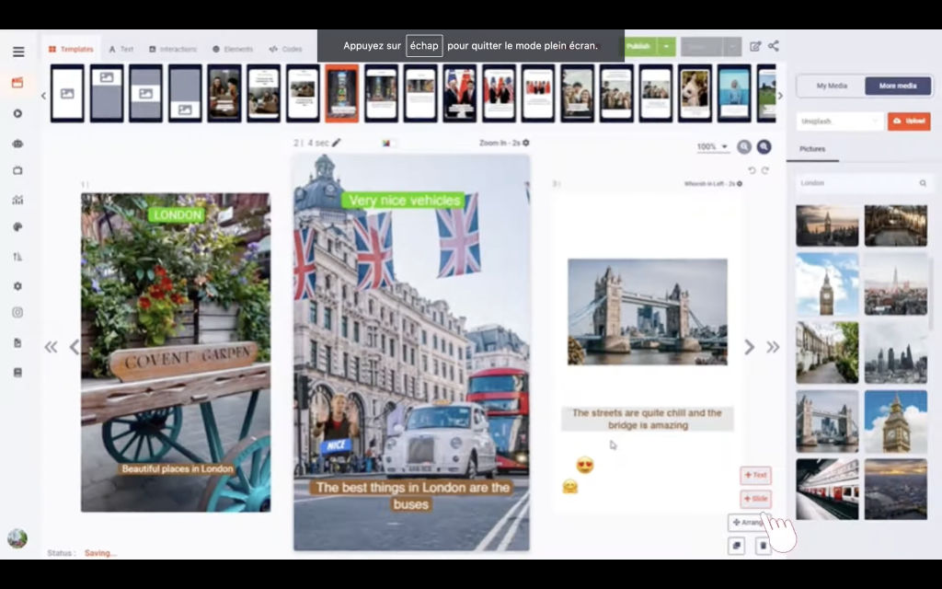Add a slide with the +Slide button
This screenshot has width=942, height=589.
pos(756,499)
